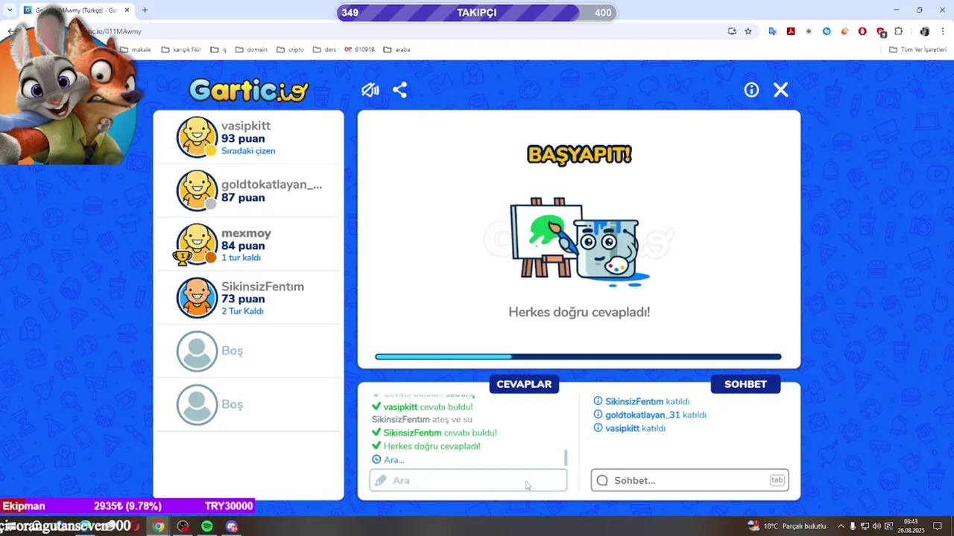This screenshot has width=954, height=536.
Task: Open Tüm Yer İşaretleri bookmarks folder
Action: tap(917, 50)
